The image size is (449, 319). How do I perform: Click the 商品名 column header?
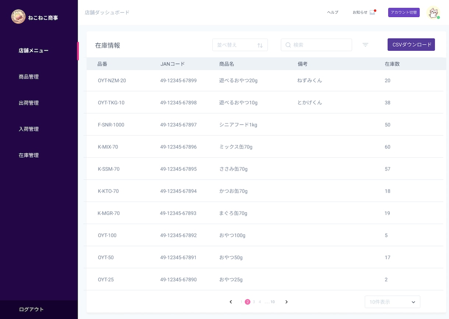pos(227,64)
